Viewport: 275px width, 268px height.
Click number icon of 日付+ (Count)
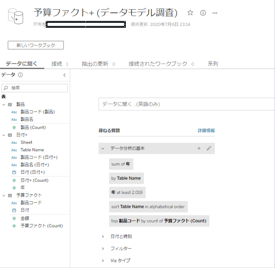click(14, 181)
